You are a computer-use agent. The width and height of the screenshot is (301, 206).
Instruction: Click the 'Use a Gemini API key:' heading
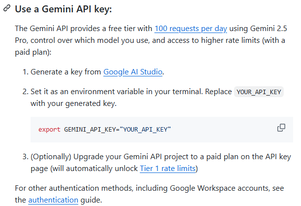pos(64,9)
